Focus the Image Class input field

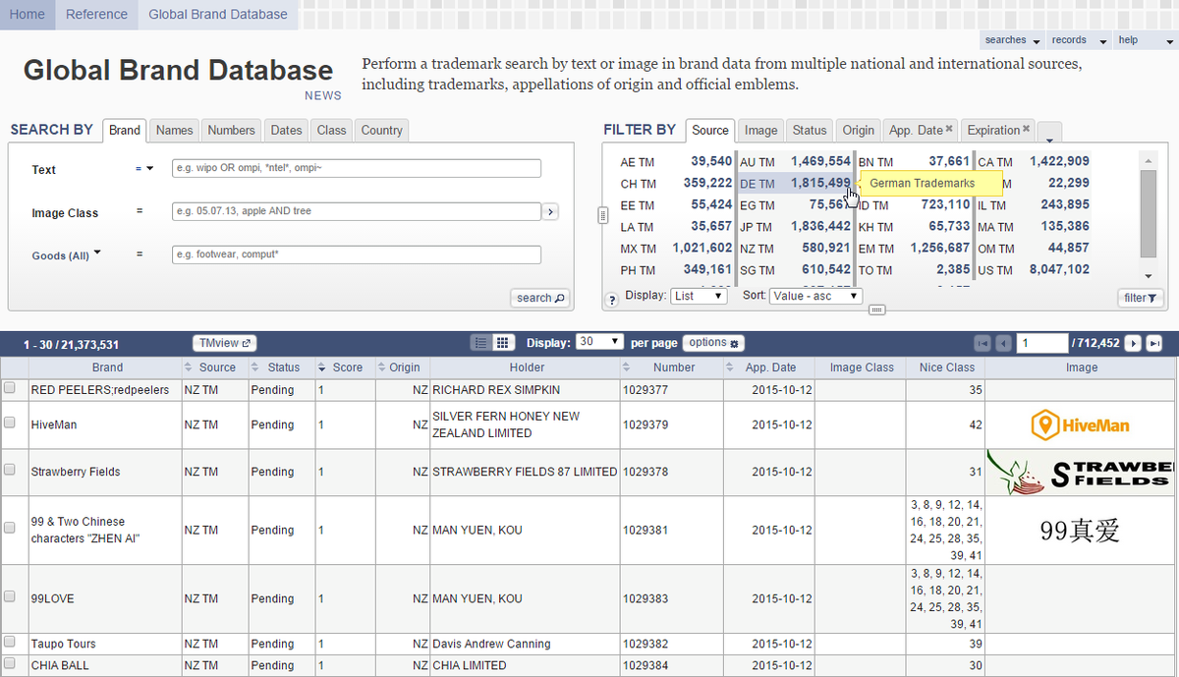(x=357, y=211)
